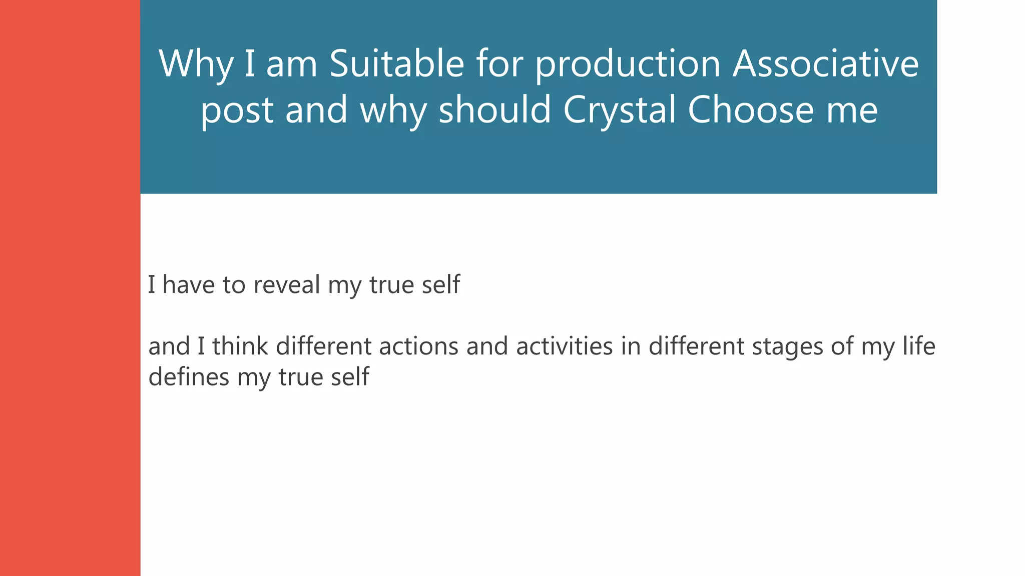
Task: Select the word "production" in the title
Action: 628,64
